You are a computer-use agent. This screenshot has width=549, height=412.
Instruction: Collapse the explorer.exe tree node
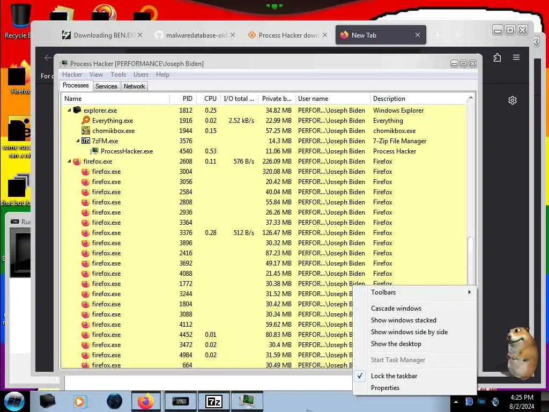coord(69,110)
